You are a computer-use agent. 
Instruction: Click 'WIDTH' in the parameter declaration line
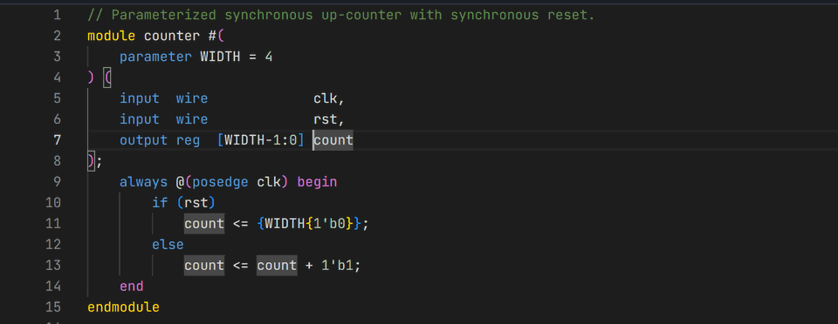[x=220, y=57]
